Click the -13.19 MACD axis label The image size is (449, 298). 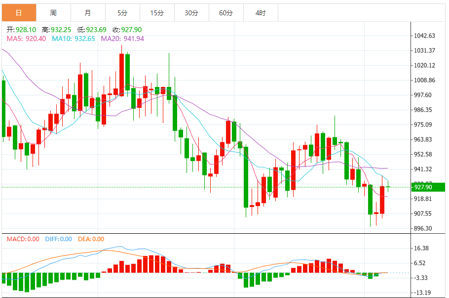click(422, 293)
